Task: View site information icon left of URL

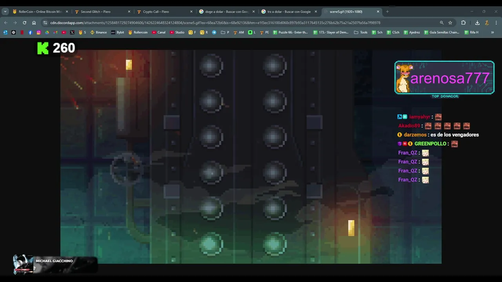Action: click(45, 23)
